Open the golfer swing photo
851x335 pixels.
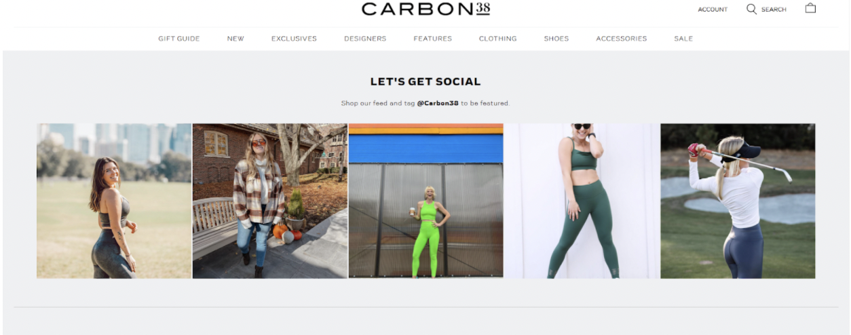pyautogui.click(x=738, y=201)
